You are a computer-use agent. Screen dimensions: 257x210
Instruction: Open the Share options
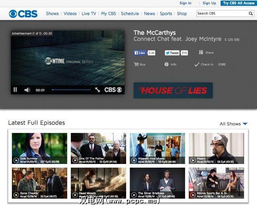(x=206, y=52)
